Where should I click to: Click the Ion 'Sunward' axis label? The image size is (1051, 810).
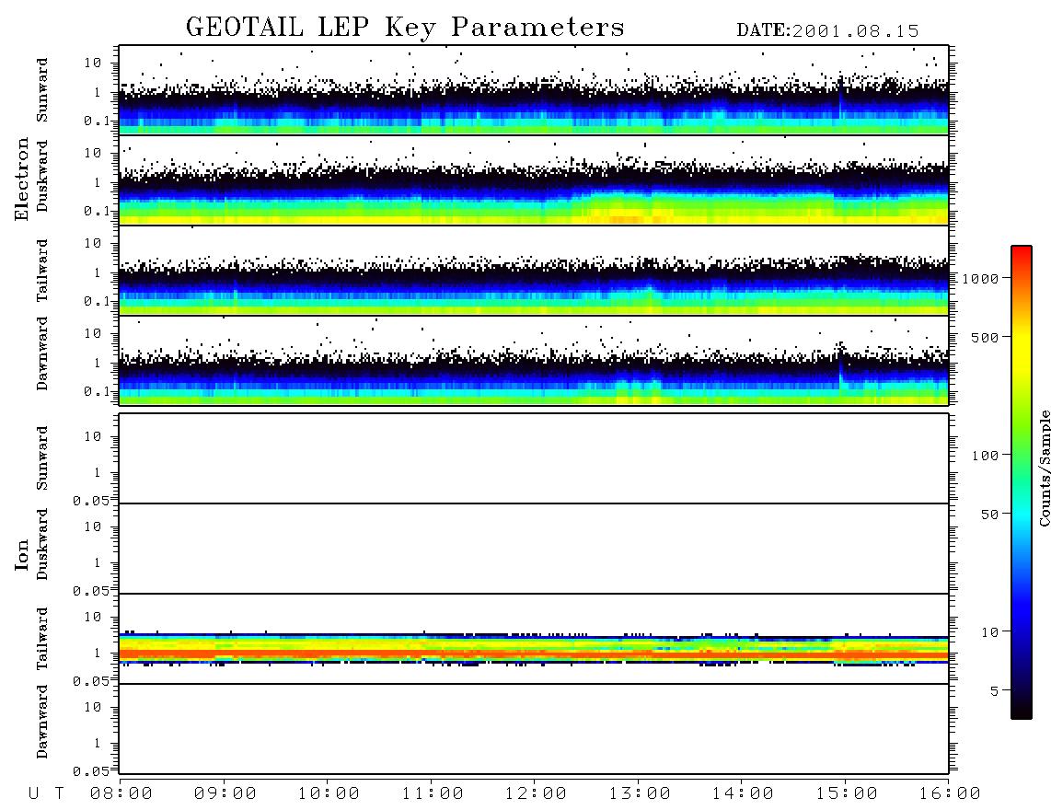(42, 458)
